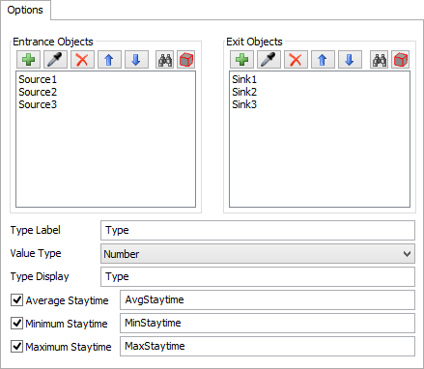Image resolution: width=424 pixels, height=369 pixels.
Task: Click red cube icon under Entrance Objects
Action: (x=185, y=60)
